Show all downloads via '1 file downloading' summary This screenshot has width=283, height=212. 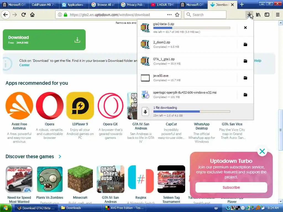tap(195, 112)
